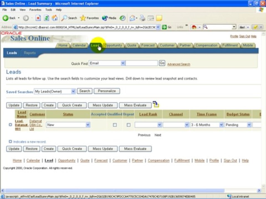The height and width of the screenshot is (199, 266).
Task: Open the Lead-Datamat-001 lead link
Action: click(22, 125)
